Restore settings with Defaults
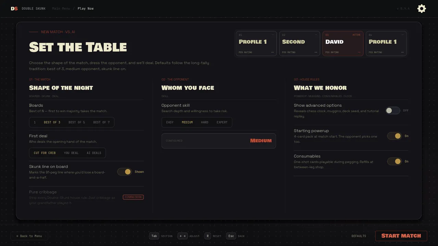This screenshot has height=246, width=438. coord(359,236)
